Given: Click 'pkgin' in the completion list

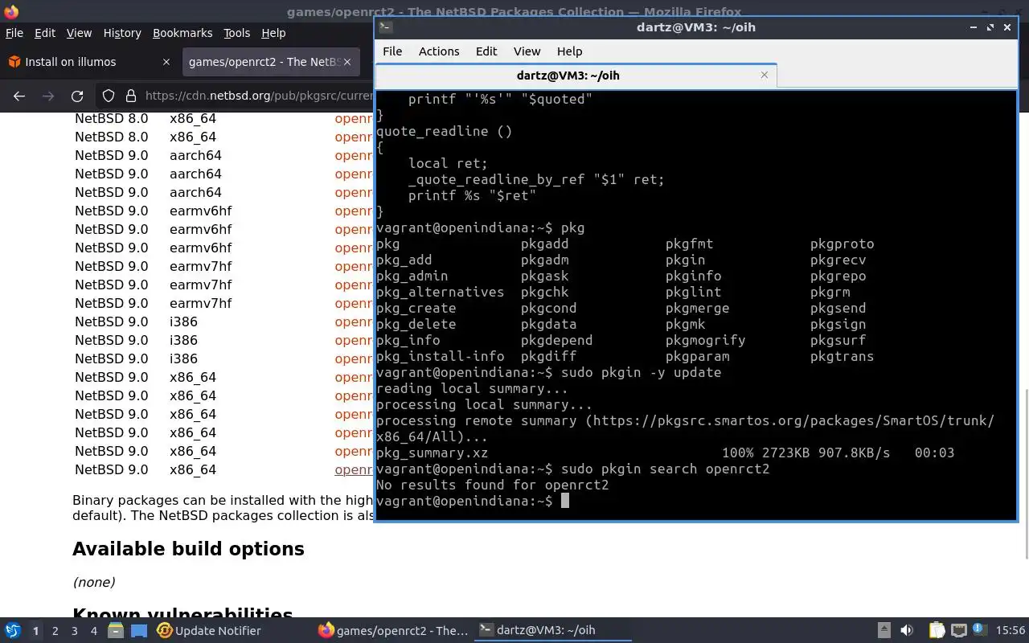Looking at the screenshot, I should [x=685, y=260].
